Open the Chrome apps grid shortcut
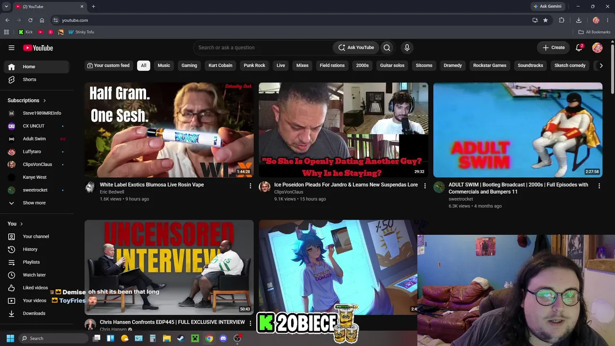The width and height of the screenshot is (615, 346). (x=6, y=32)
